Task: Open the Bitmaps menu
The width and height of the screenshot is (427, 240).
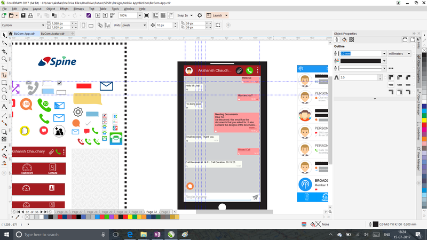Action: point(78,9)
